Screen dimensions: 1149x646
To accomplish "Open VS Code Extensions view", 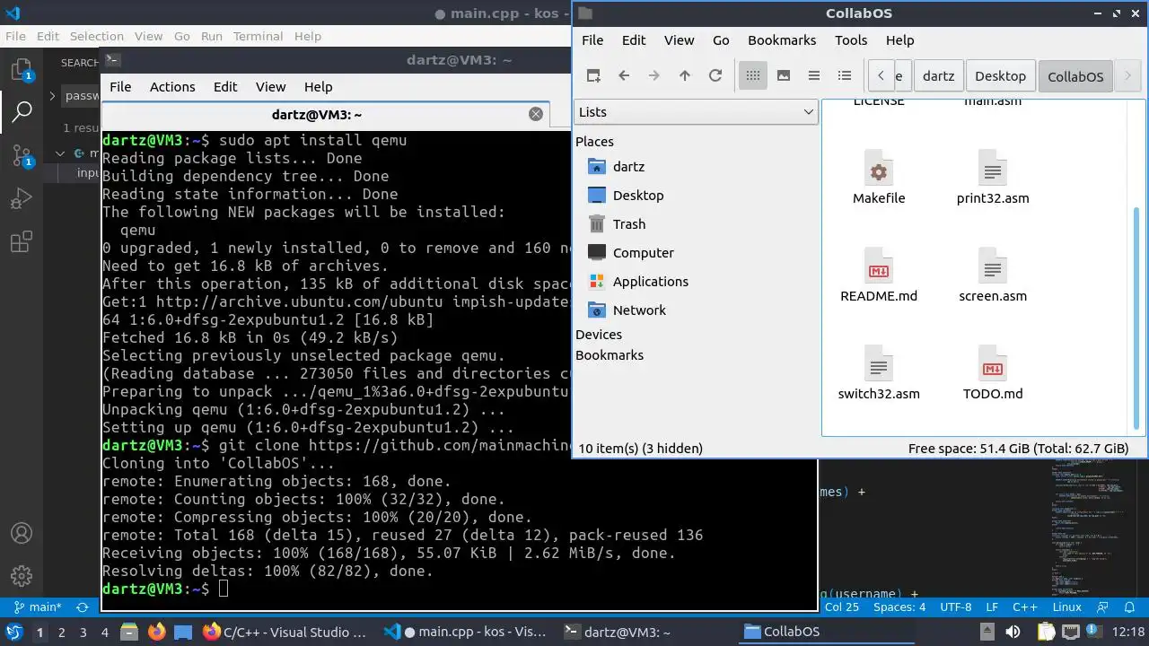I will point(22,241).
